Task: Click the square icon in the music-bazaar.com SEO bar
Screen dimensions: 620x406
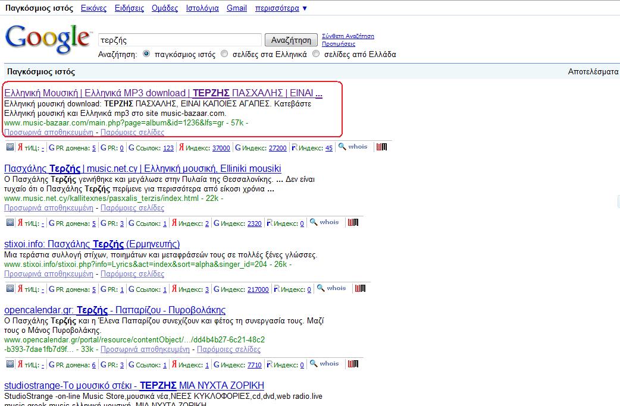Action: 10,147
